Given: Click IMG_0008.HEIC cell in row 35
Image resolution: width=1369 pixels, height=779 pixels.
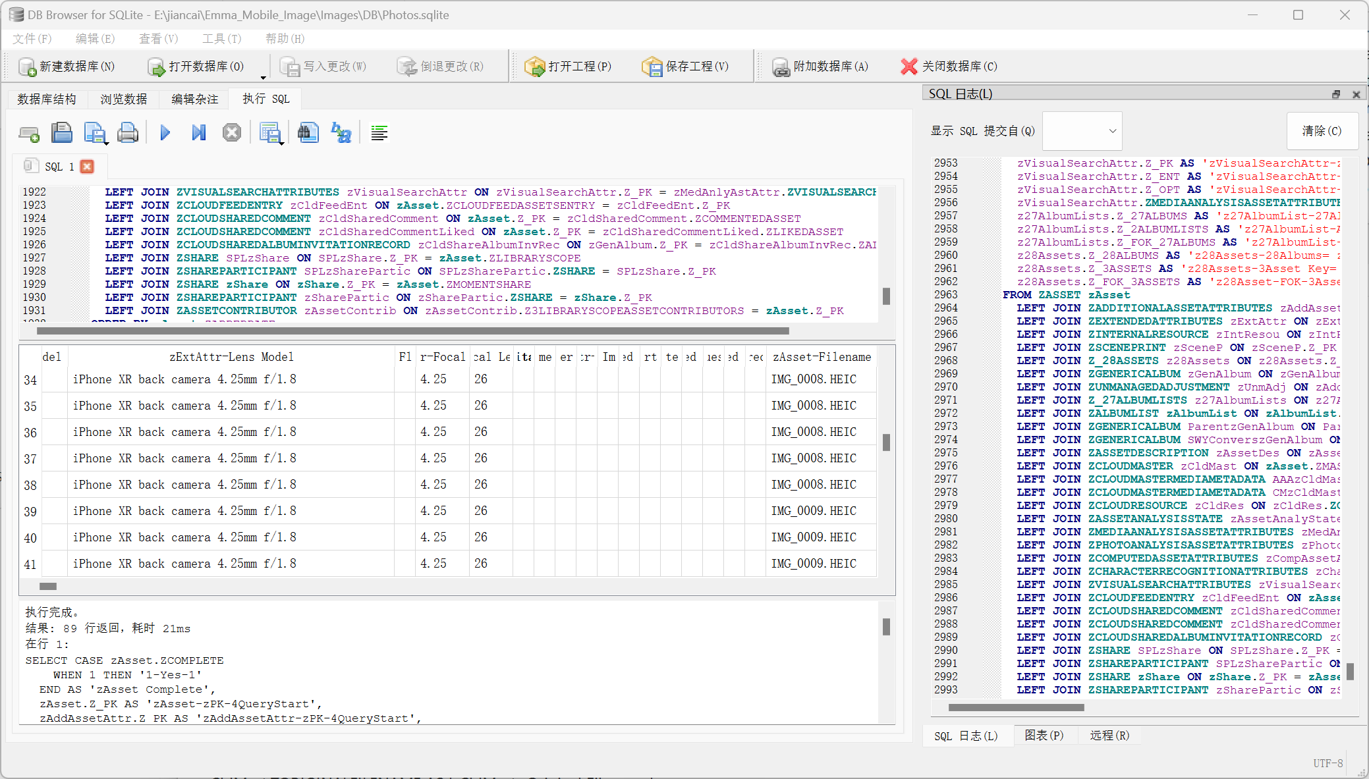Looking at the screenshot, I should 822,406.
